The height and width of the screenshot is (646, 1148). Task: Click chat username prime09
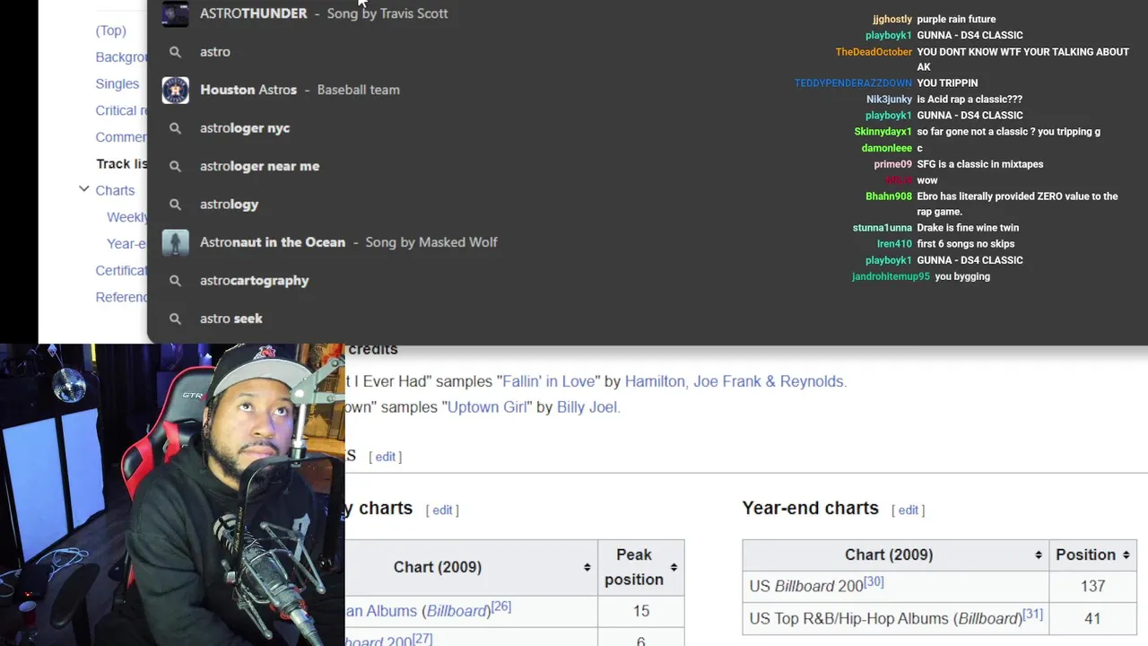click(892, 164)
